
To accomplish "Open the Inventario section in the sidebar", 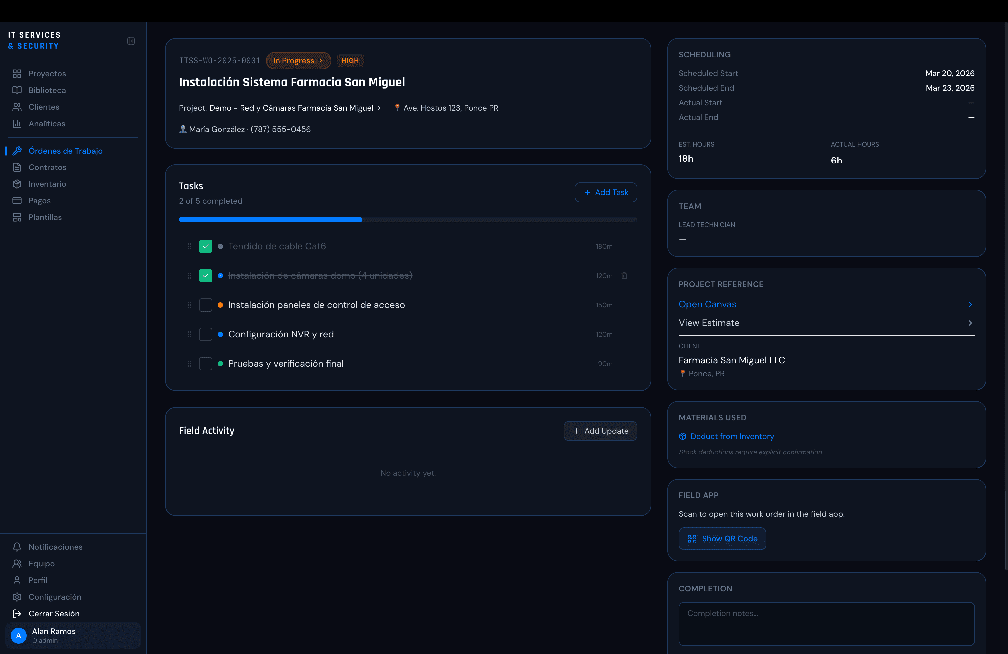I will coord(47,184).
